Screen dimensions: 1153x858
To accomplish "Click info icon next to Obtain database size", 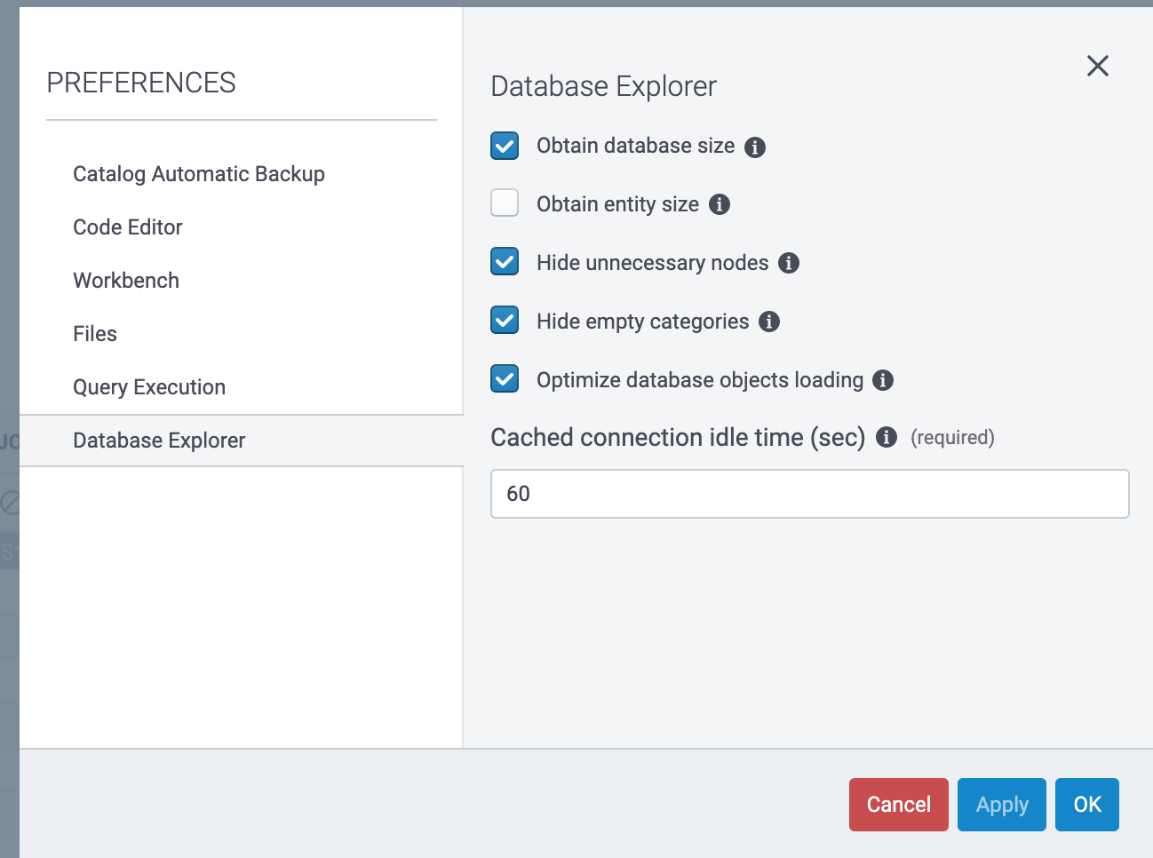I will pyautogui.click(x=755, y=147).
